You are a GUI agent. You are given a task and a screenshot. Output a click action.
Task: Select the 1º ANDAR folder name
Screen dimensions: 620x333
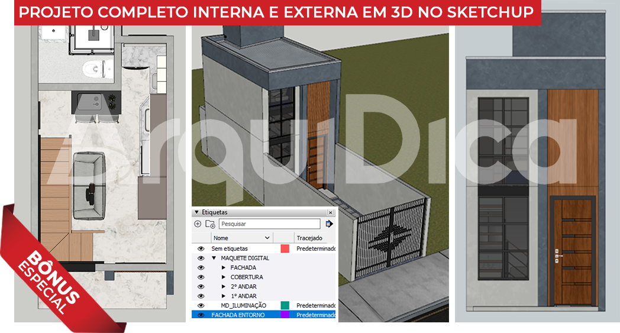tap(244, 296)
